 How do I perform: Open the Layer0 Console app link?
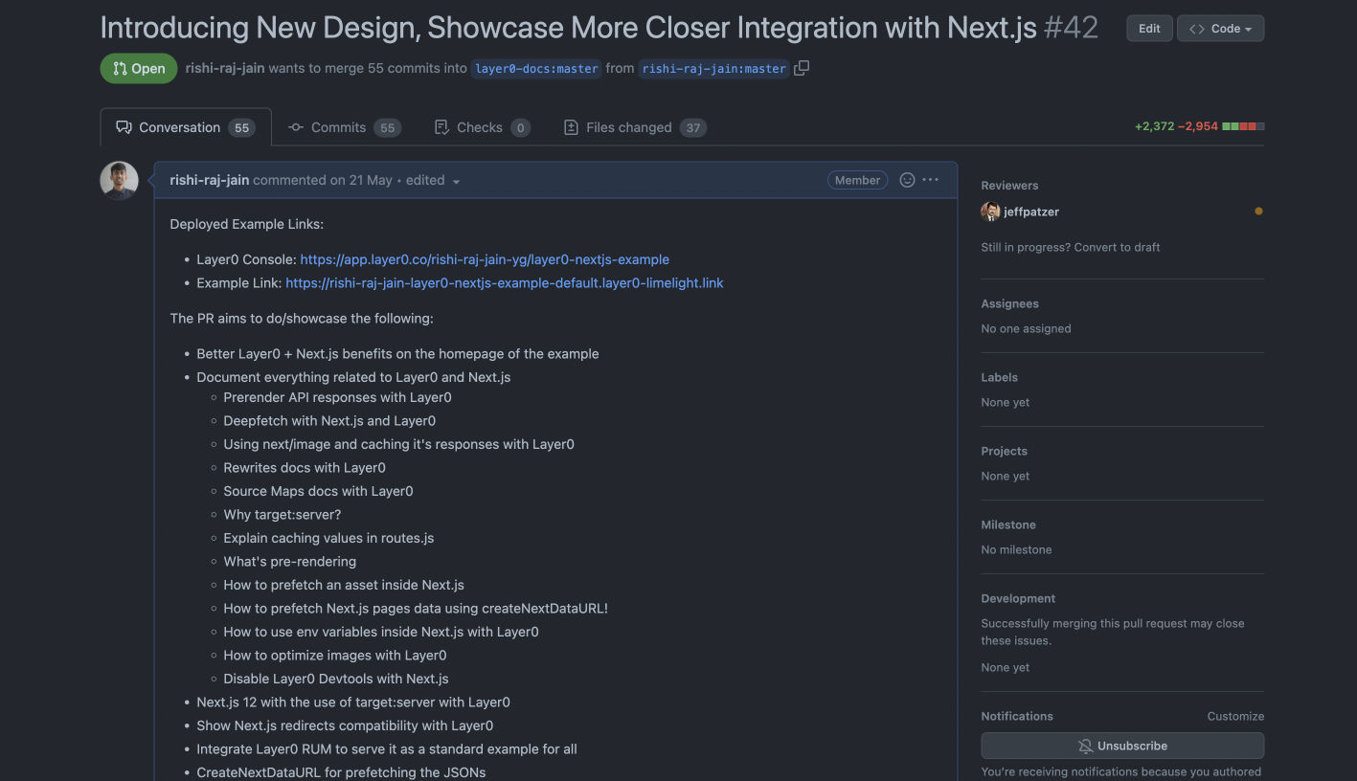click(x=485, y=259)
